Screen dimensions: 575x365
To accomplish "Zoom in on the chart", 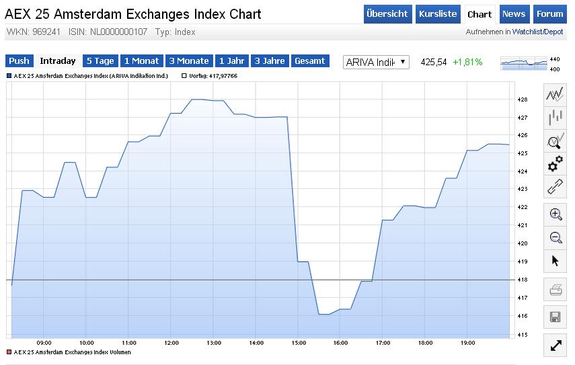I will coord(555,214).
